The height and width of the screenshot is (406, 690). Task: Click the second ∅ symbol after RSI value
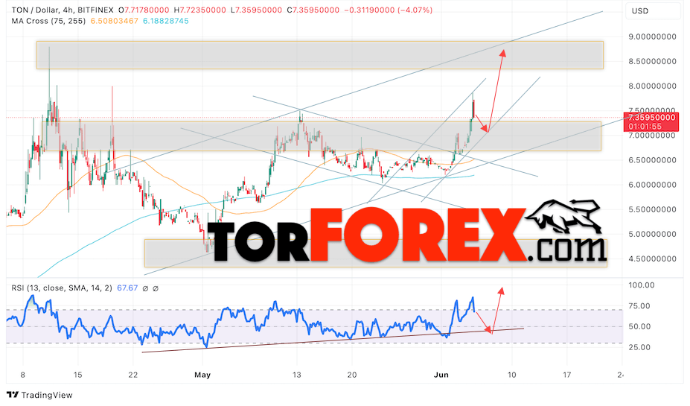point(156,288)
